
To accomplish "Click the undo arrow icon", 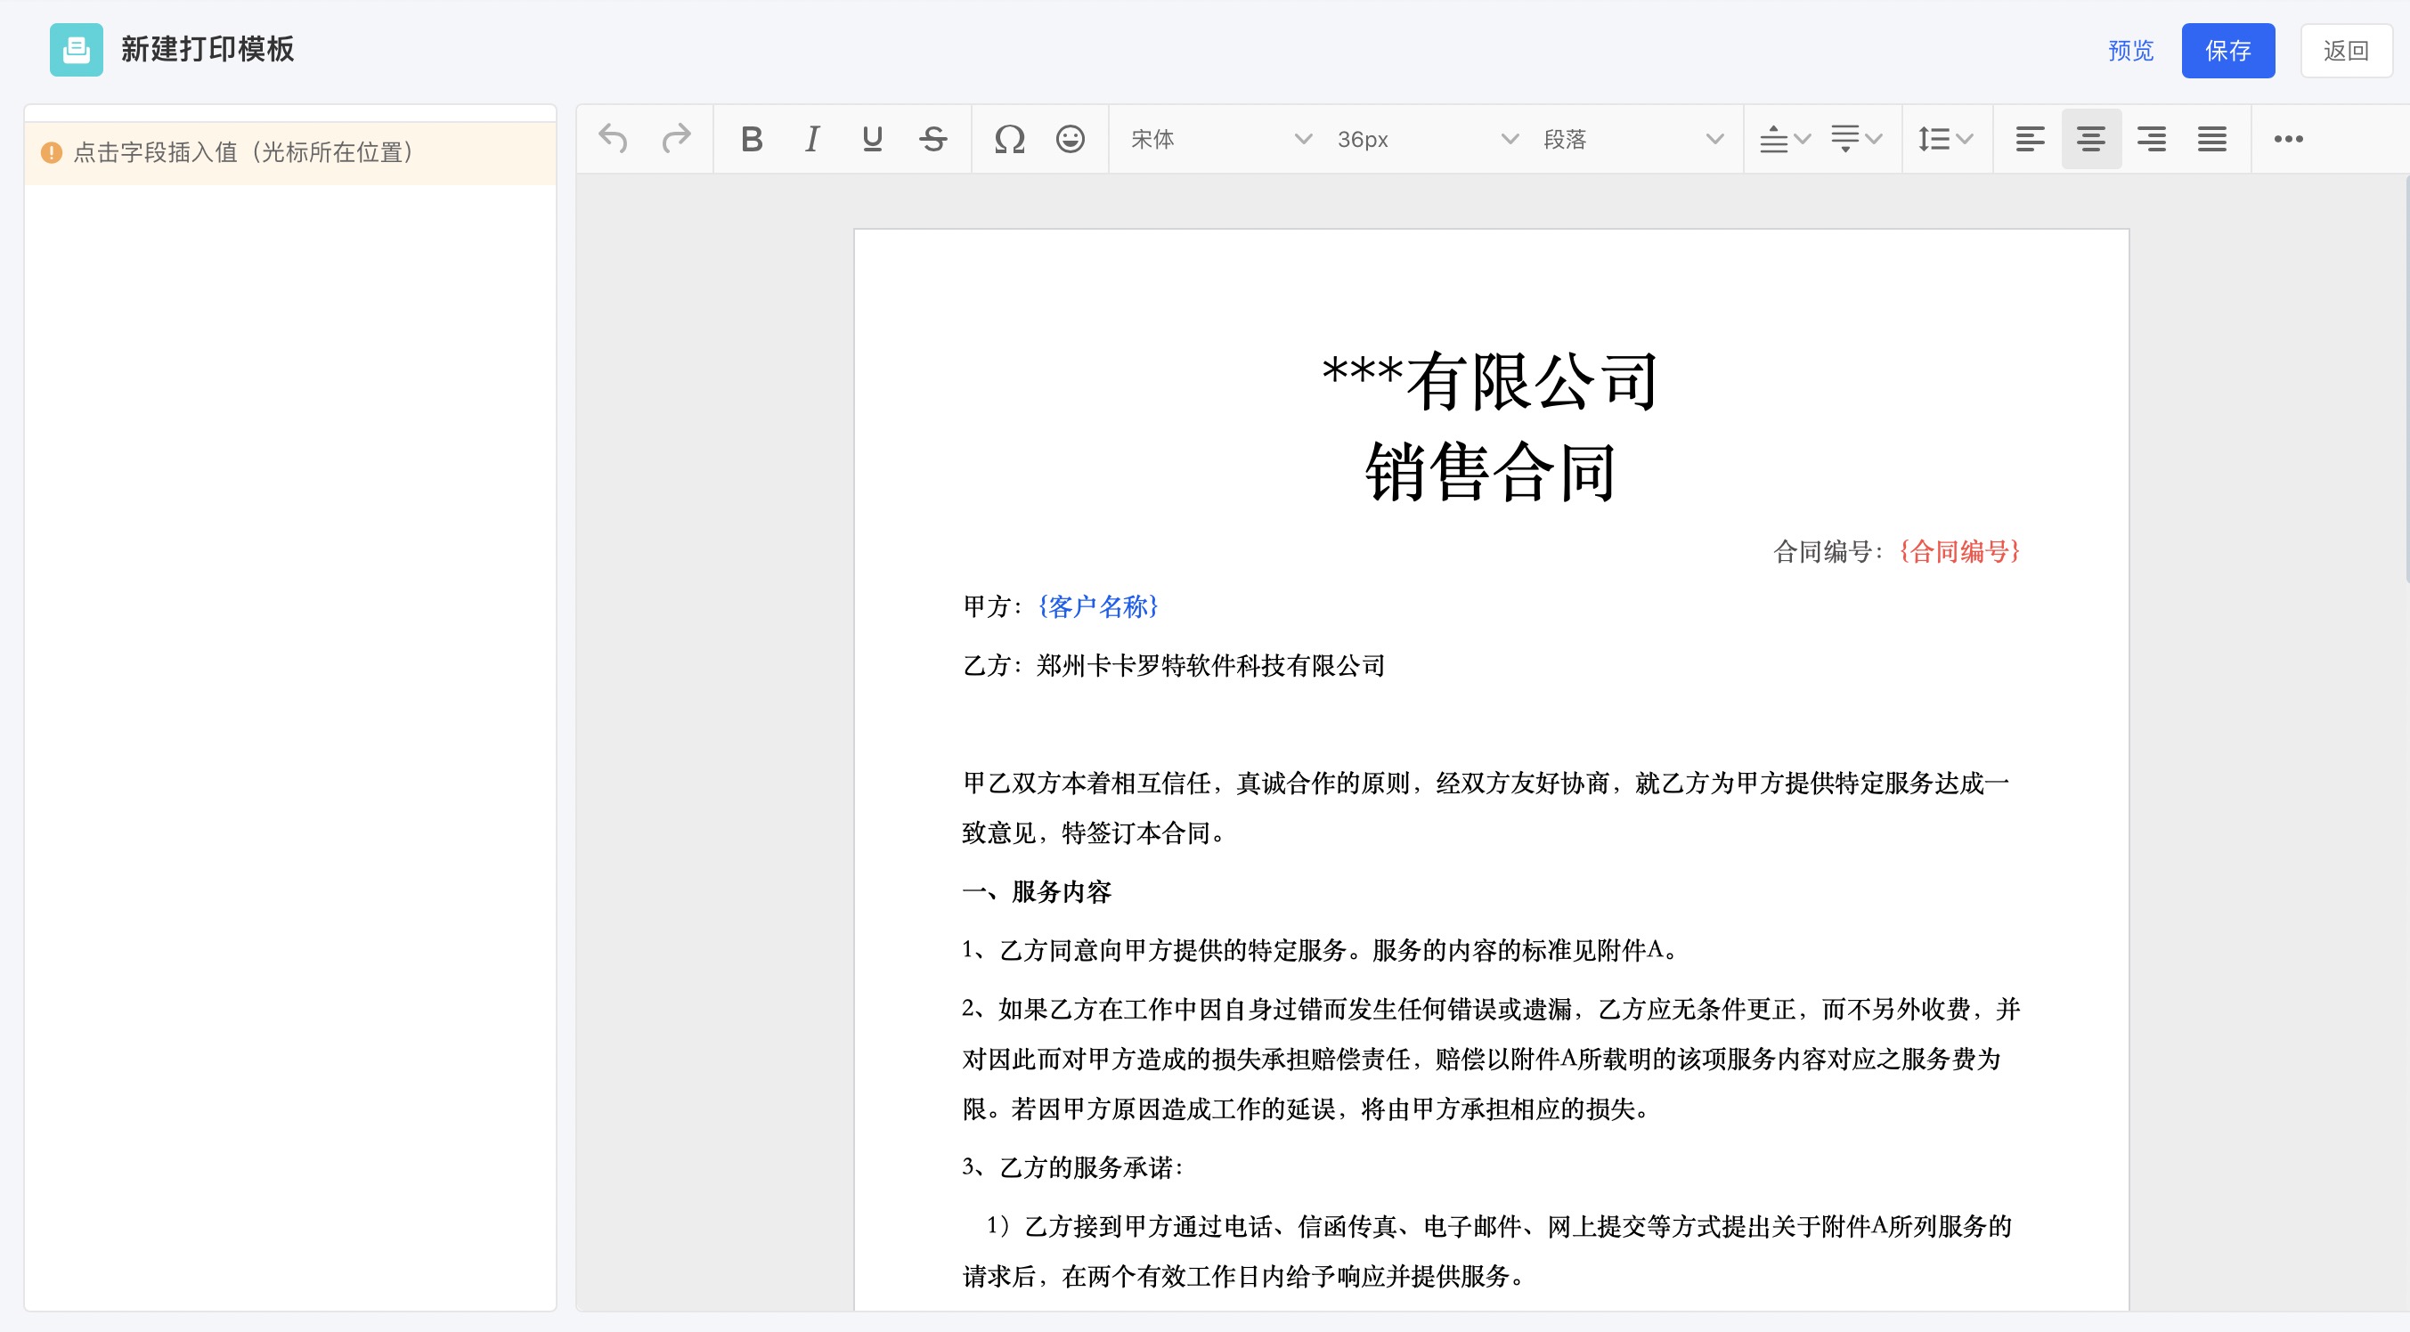I will click(x=613, y=138).
